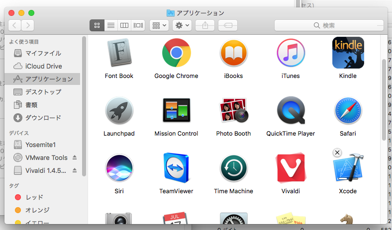Select the iTunes app icon
The image size is (392, 230).
(291, 53)
